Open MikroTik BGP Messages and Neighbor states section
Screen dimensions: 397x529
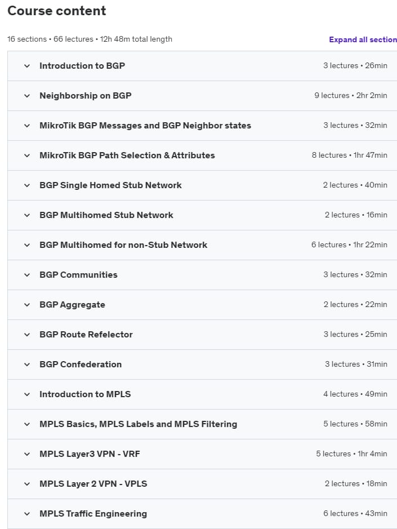pos(202,126)
